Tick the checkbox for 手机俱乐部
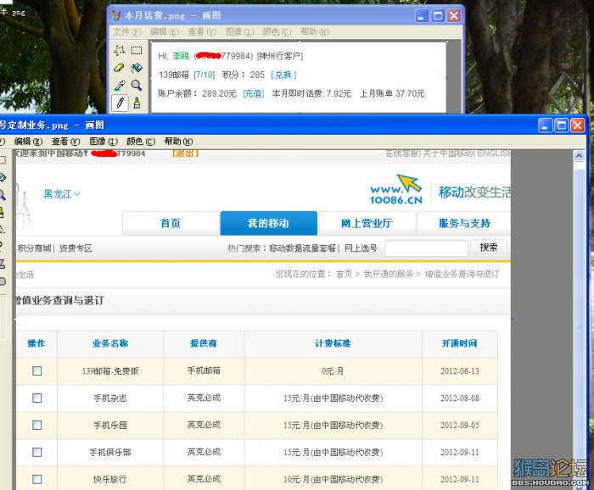Image resolution: width=594 pixels, height=490 pixels. [x=37, y=452]
